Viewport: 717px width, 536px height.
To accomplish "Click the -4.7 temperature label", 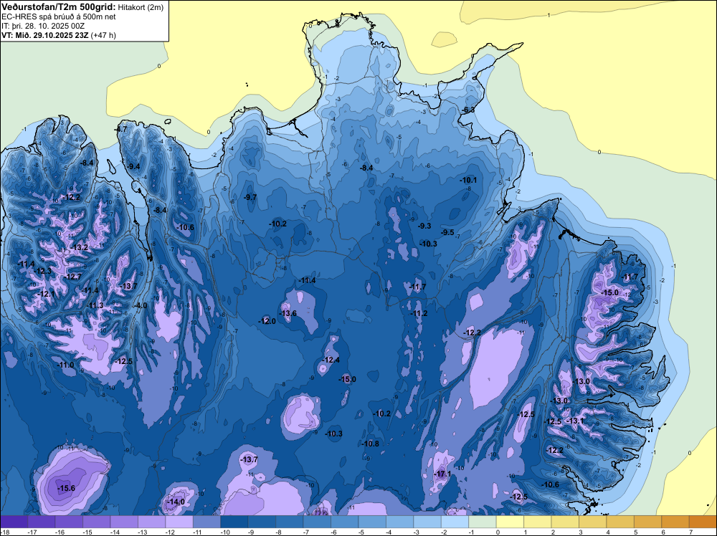I will tap(121, 129).
